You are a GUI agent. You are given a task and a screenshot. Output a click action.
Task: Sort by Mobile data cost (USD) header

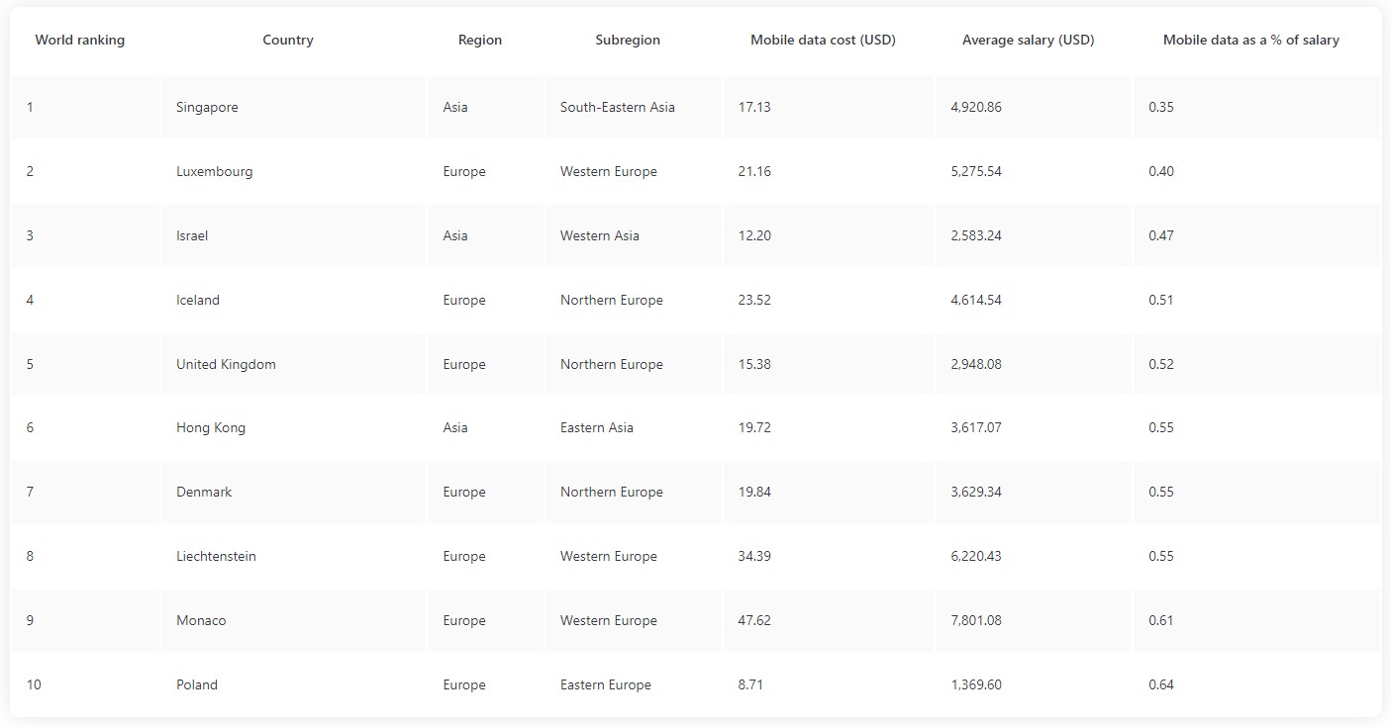click(823, 41)
